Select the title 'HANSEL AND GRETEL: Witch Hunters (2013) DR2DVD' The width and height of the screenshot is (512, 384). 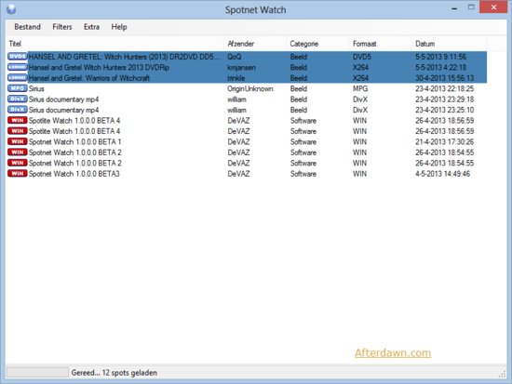(x=125, y=57)
